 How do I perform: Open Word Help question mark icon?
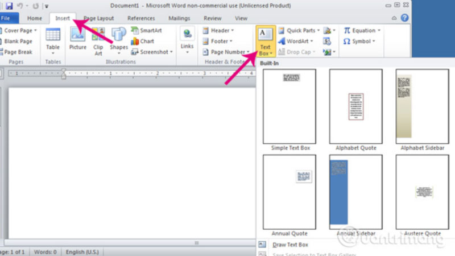pyautogui.click(x=404, y=18)
